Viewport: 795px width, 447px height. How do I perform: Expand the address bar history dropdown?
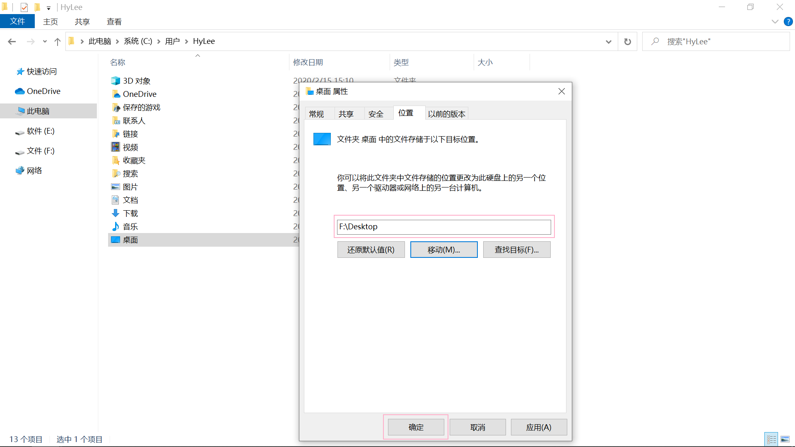pyautogui.click(x=608, y=41)
